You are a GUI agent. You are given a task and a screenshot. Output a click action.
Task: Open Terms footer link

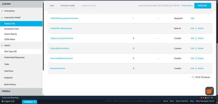pos(166,101)
